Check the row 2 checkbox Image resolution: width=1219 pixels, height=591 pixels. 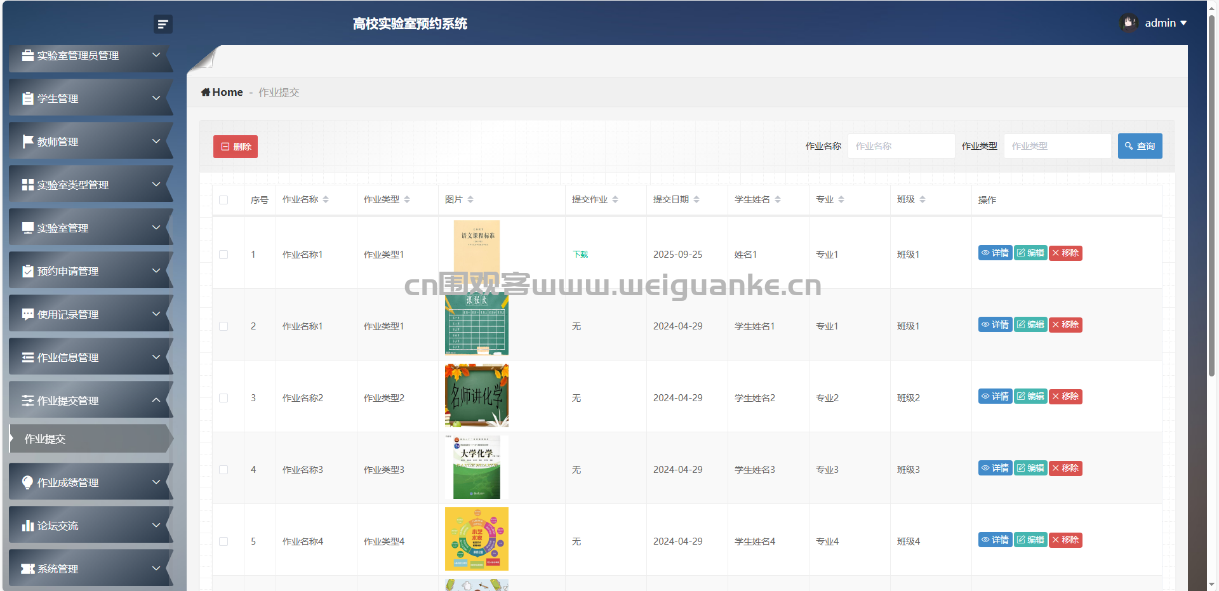coord(223,326)
